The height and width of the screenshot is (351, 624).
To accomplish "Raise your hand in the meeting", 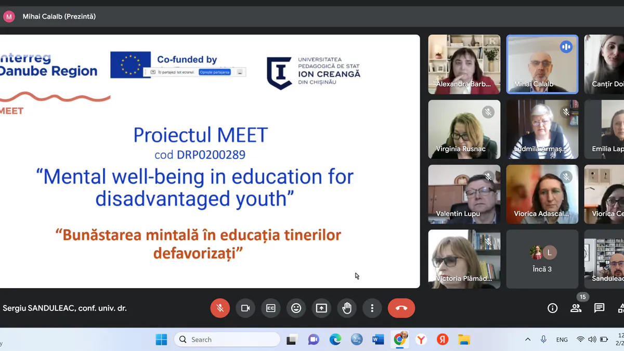I will tap(347, 308).
